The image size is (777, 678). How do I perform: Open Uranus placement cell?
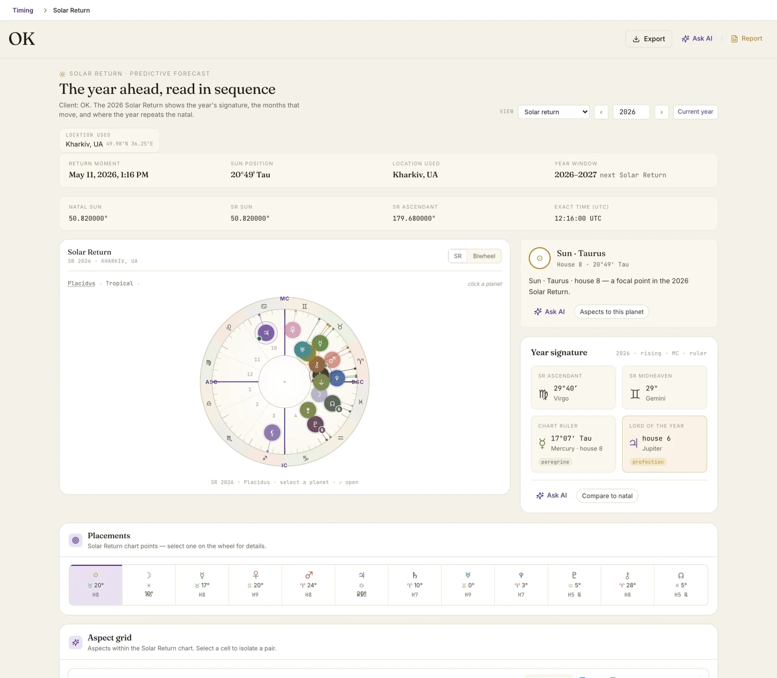click(468, 584)
